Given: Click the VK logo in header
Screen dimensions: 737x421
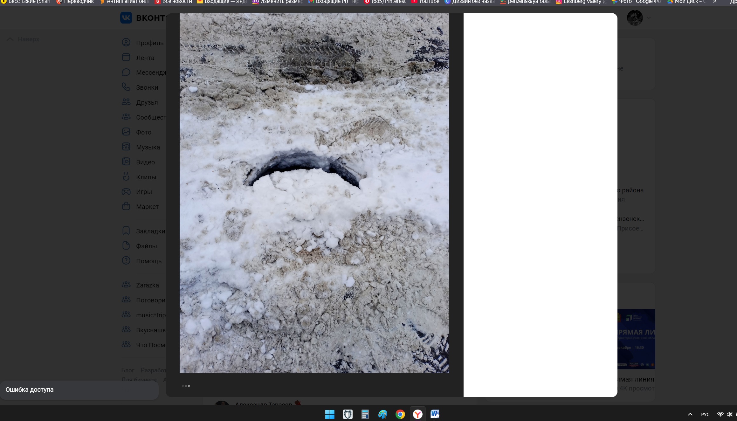Looking at the screenshot, I should tap(126, 18).
